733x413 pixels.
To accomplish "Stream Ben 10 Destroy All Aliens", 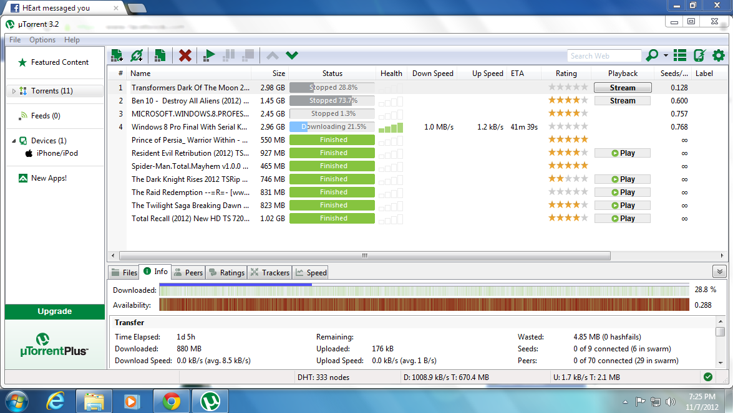I will tap(623, 101).
